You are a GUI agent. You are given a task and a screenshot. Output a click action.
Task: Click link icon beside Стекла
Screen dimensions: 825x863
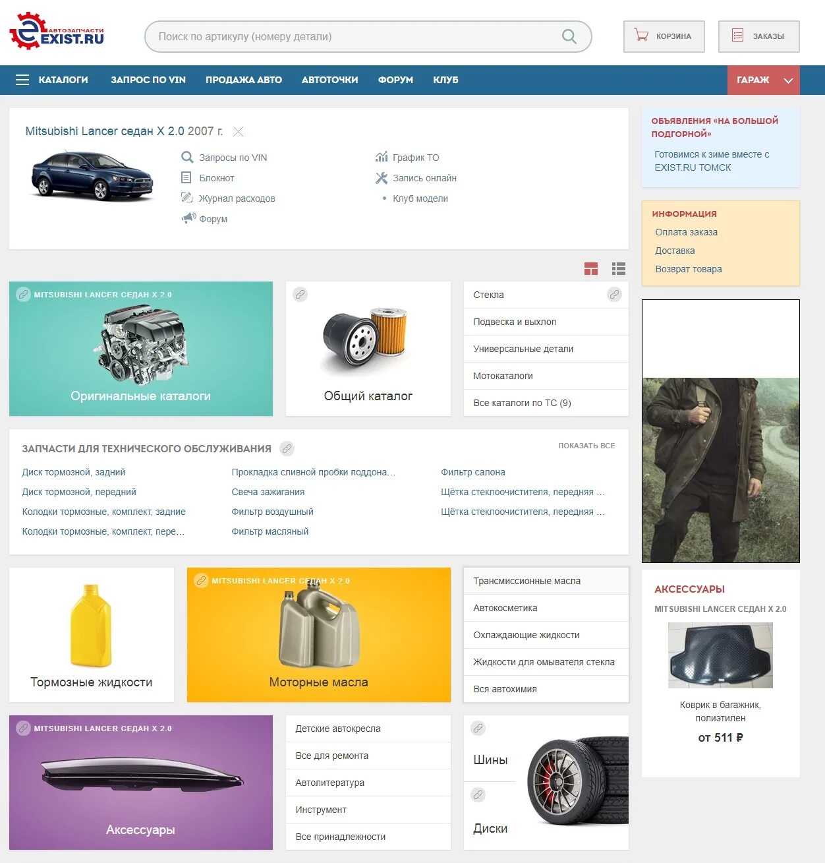coord(614,295)
